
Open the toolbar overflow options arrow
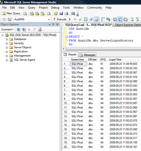pyautogui.click(x=78, y=14)
